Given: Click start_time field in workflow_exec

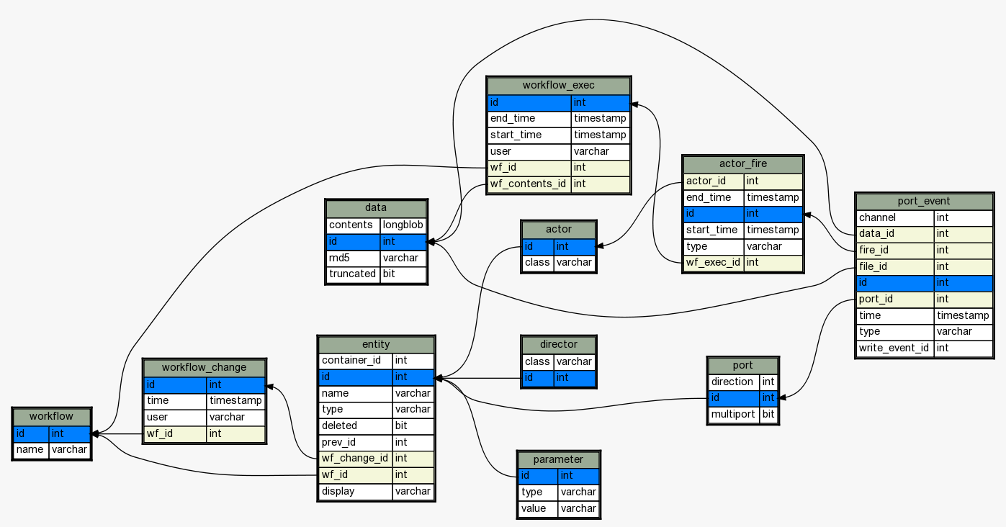Looking at the screenshot, I should pos(559,135).
